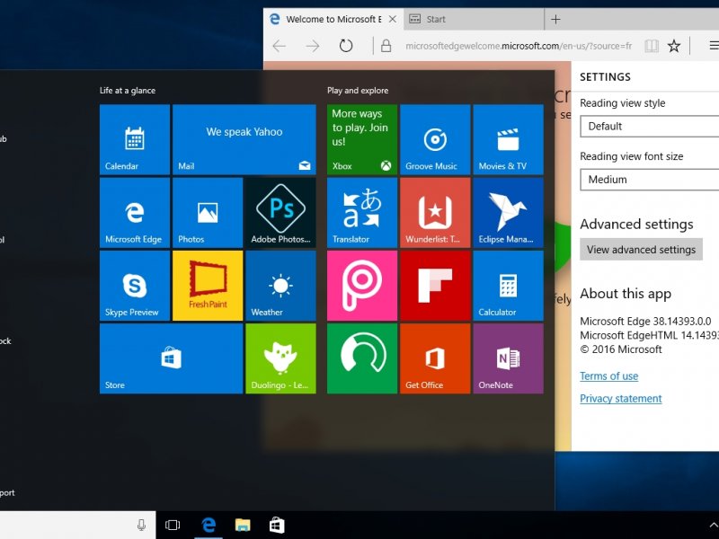Click the Edge address bar URL

pos(519,46)
